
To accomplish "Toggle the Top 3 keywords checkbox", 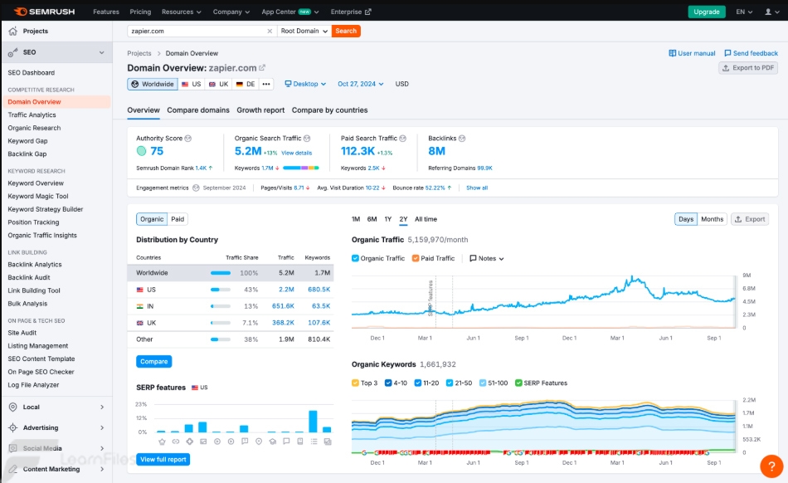I will (x=355, y=383).
